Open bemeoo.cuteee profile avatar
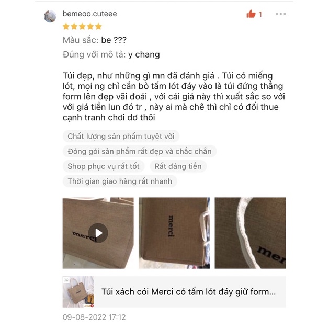 pos(50,16)
